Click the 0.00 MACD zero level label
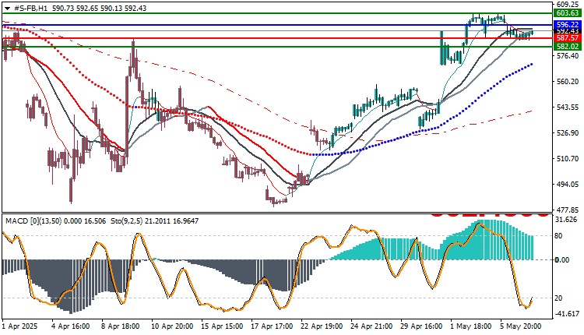This screenshot has height=335, width=584. [x=562, y=259]
